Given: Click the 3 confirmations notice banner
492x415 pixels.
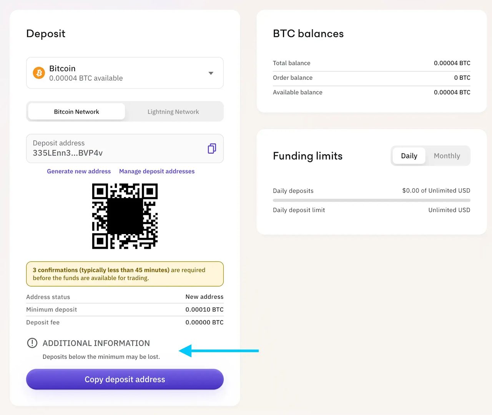Looking at the screenshot, I should click(x=125, y=274).
